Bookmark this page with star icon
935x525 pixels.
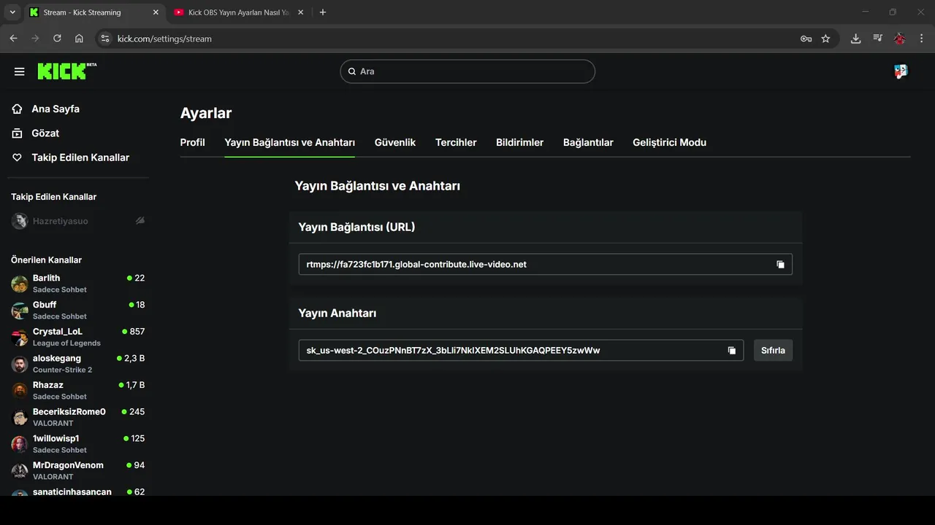pyautogui.click(x=825, y=39)
